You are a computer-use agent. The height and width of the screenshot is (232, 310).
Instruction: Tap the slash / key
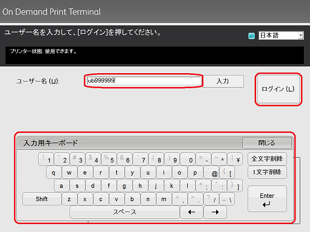(211, 199)
